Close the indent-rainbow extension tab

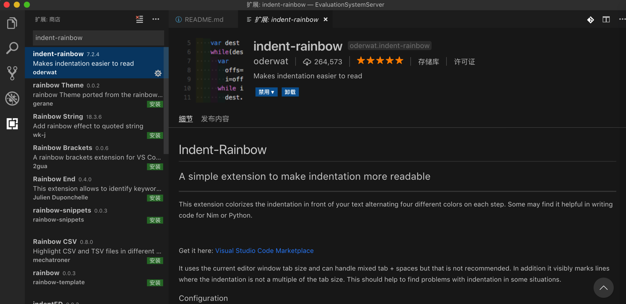(x=326, y=20)
